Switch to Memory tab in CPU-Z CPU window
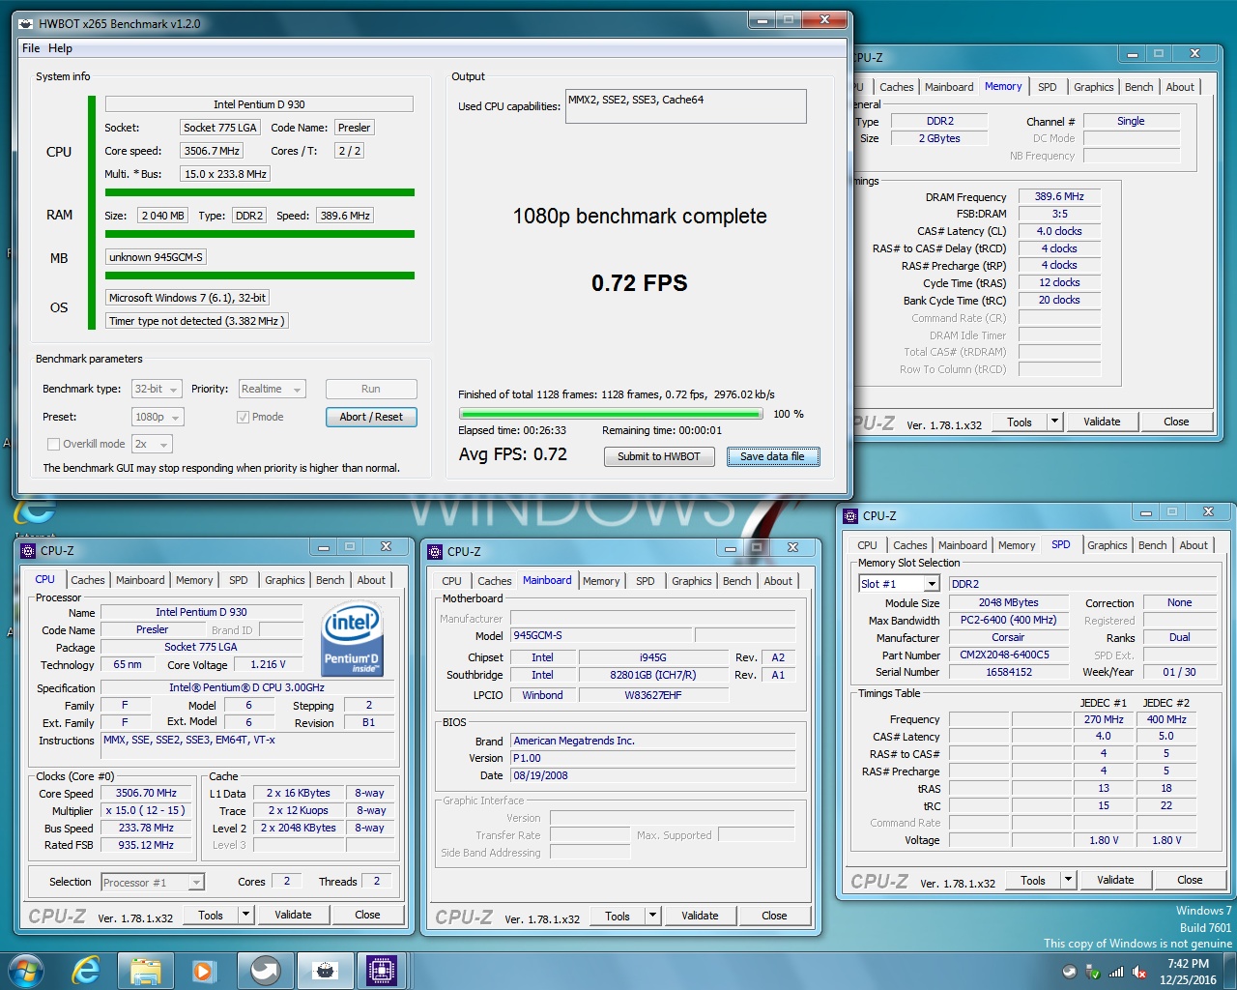The width and height of the screenshot is (1237, 990). pos(194,580)
